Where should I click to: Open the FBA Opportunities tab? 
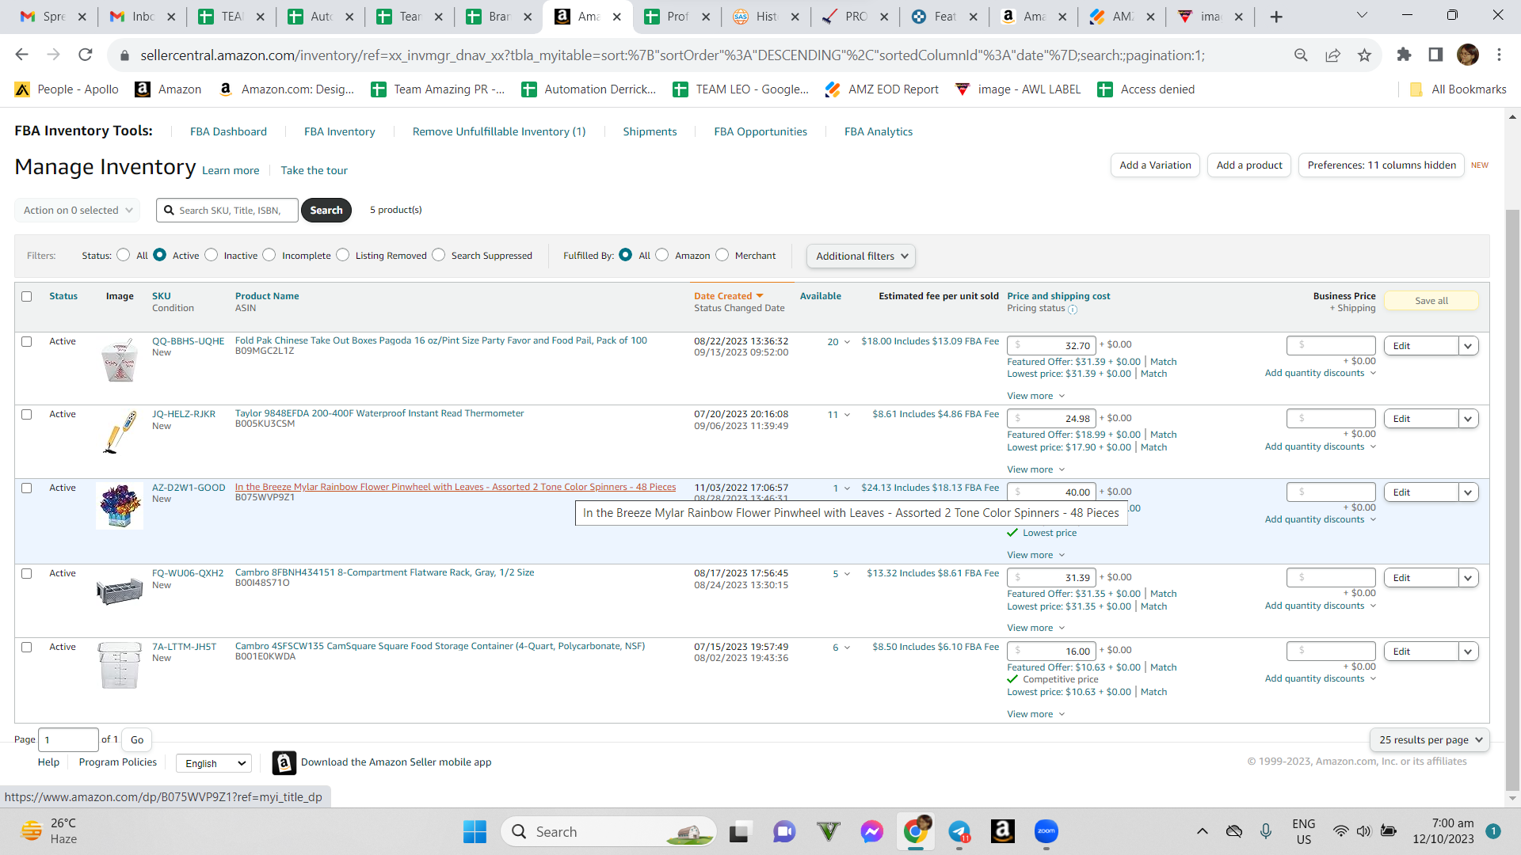click(760, 131)
